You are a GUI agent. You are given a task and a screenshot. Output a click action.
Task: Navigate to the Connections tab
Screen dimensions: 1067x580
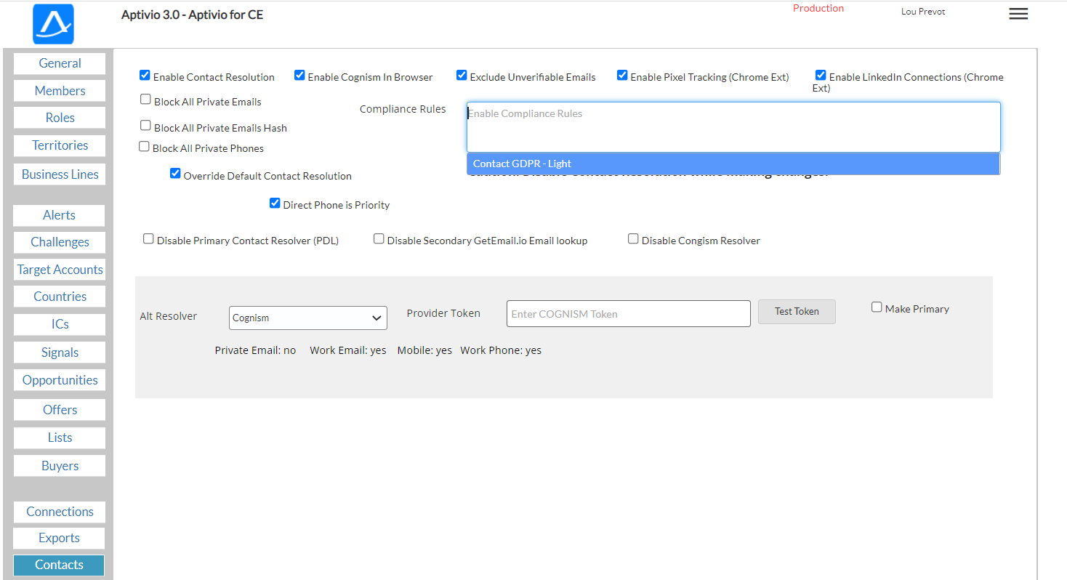(x=60, y=512)
